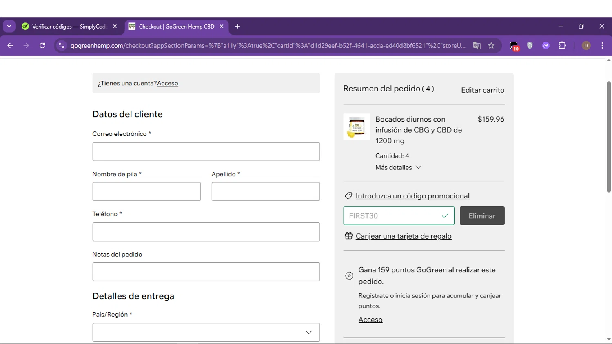Click the Cantidad: 4 text

[x=392, y=156]
